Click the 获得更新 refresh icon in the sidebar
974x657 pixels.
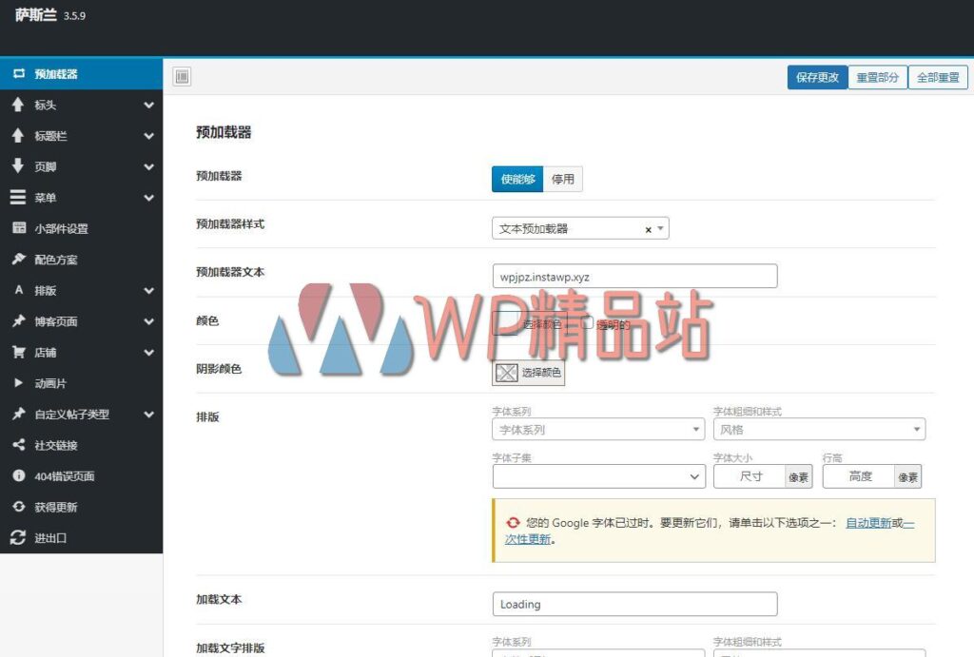point(18,507)
